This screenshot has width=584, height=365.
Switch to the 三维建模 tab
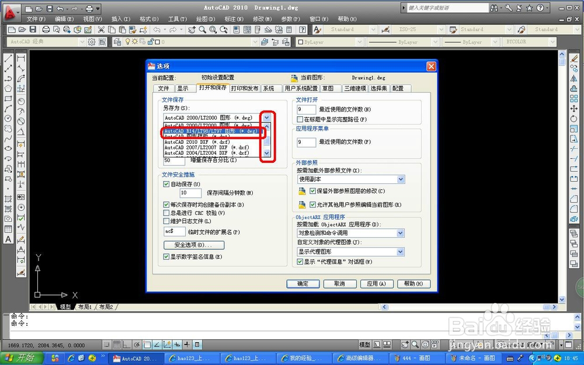(x=355, y=88)
